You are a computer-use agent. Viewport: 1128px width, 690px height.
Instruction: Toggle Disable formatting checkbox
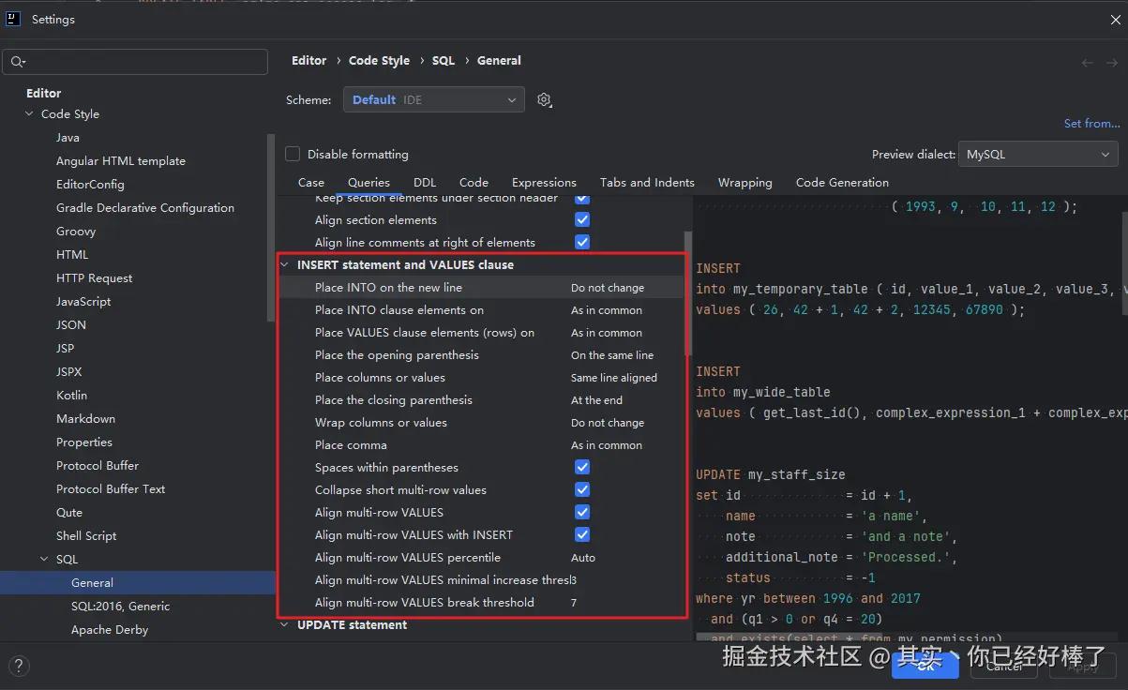[x=293, y=154]
